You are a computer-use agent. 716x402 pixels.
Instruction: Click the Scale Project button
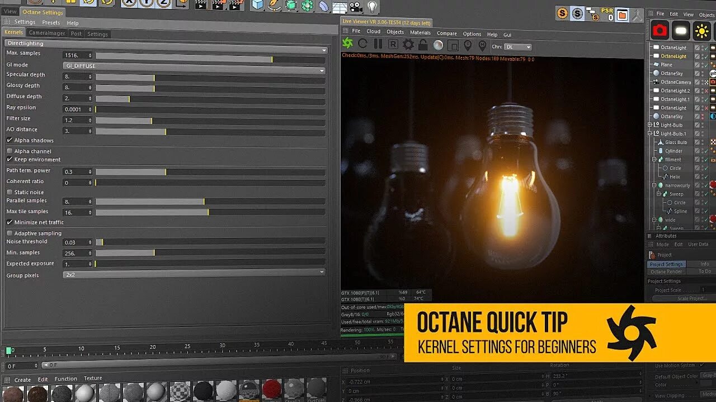pos(684,298)
